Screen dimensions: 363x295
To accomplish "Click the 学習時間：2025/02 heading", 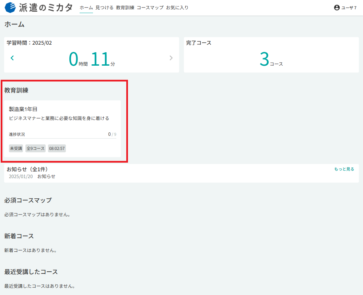I will (29, 43).
